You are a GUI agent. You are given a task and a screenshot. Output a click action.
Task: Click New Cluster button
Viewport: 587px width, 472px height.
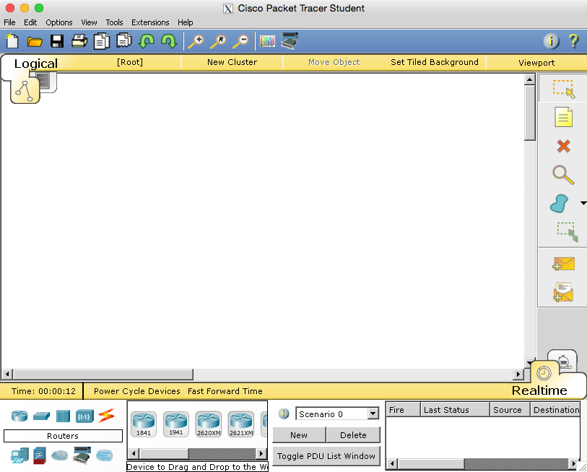coord(232,62)
